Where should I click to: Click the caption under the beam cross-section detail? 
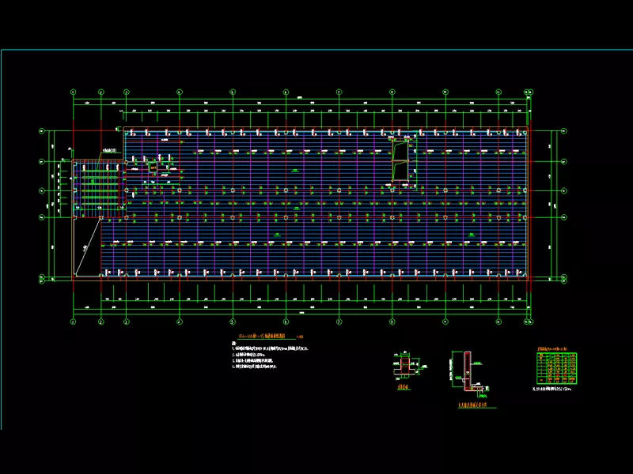click(x=403, y=389)
